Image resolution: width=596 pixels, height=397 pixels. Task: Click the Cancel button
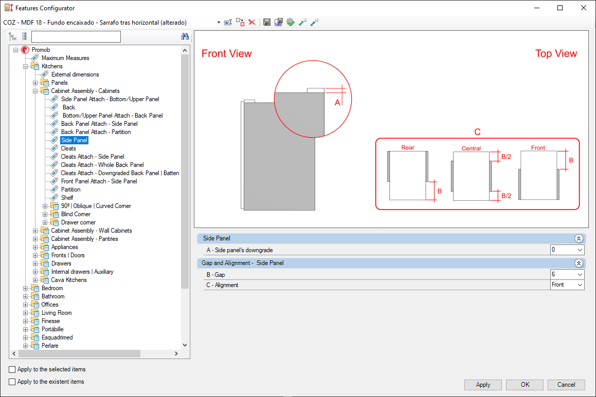566,385
